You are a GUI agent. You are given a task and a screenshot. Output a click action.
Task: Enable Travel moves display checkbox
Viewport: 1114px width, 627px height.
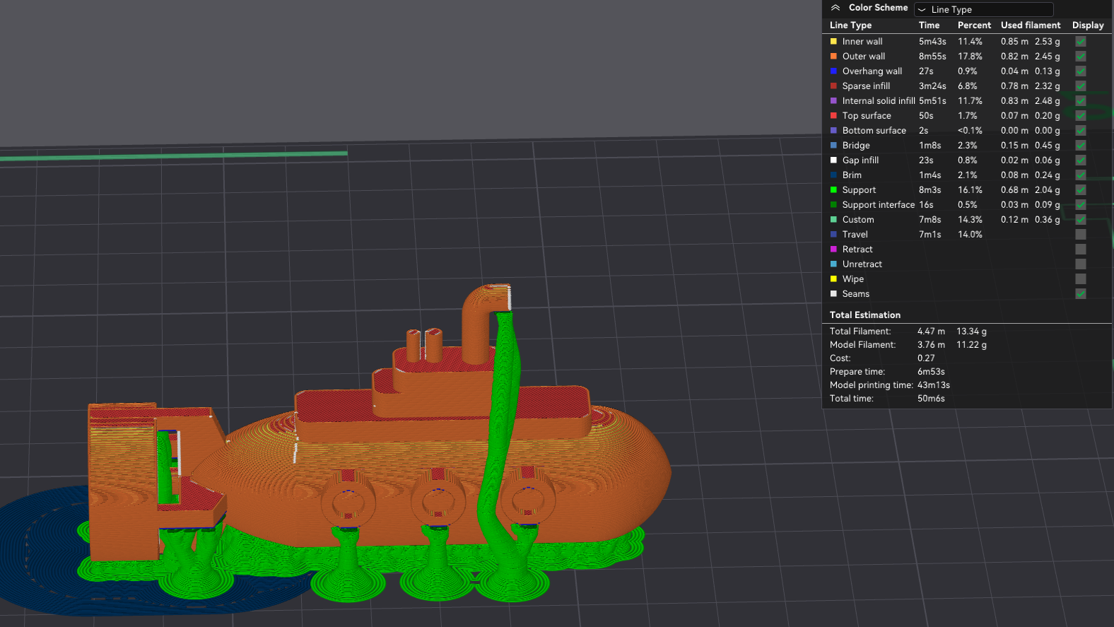tap(1081, 235)
